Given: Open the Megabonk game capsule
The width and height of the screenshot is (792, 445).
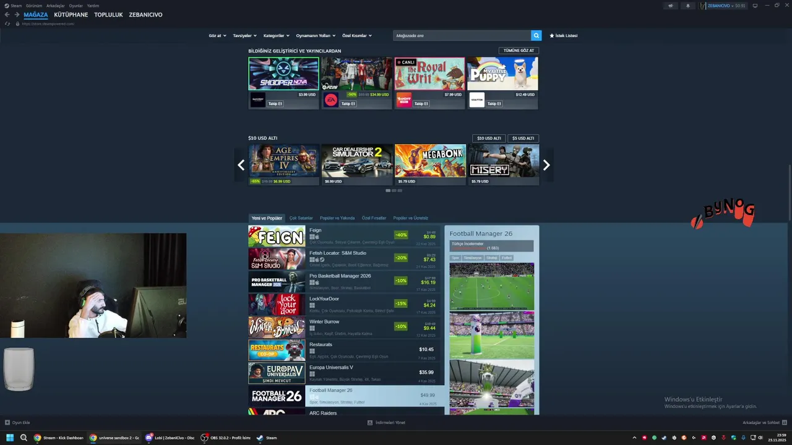Looking at the screenshot, I should click(430, 165).
